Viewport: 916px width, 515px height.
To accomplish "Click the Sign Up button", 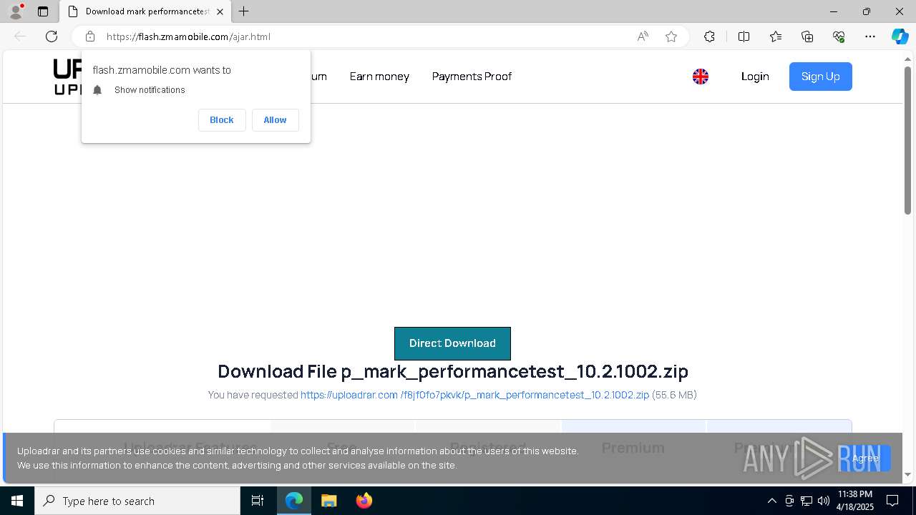I will [x=821, y=77].
